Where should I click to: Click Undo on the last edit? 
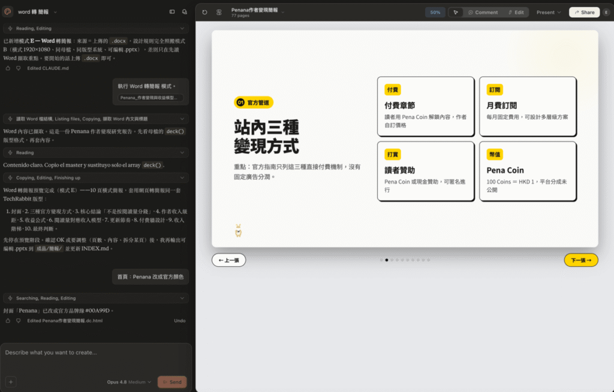point(180,320)
